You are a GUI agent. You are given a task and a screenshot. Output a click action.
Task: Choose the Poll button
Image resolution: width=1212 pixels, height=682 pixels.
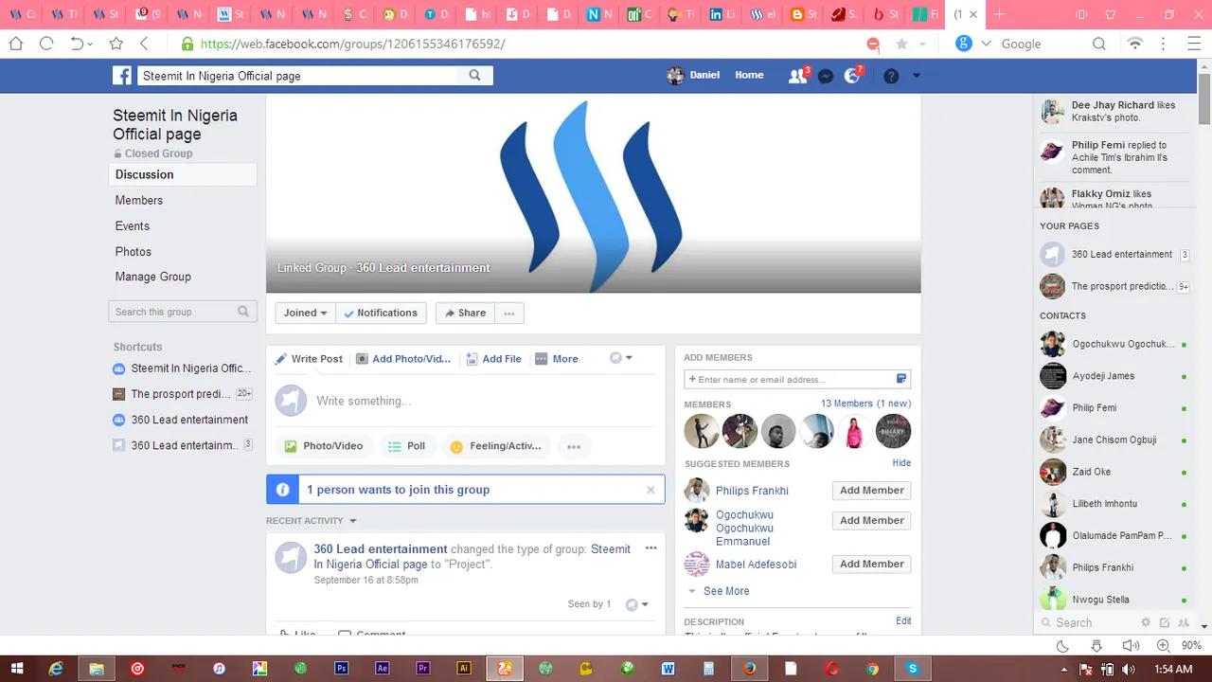407,446
